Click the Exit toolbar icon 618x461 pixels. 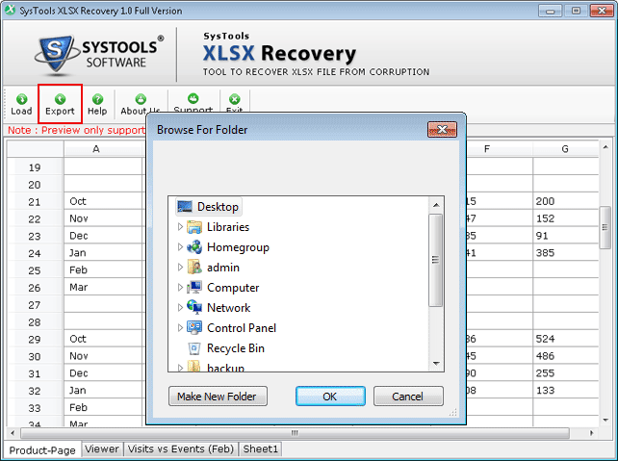(x=234, y=98)
